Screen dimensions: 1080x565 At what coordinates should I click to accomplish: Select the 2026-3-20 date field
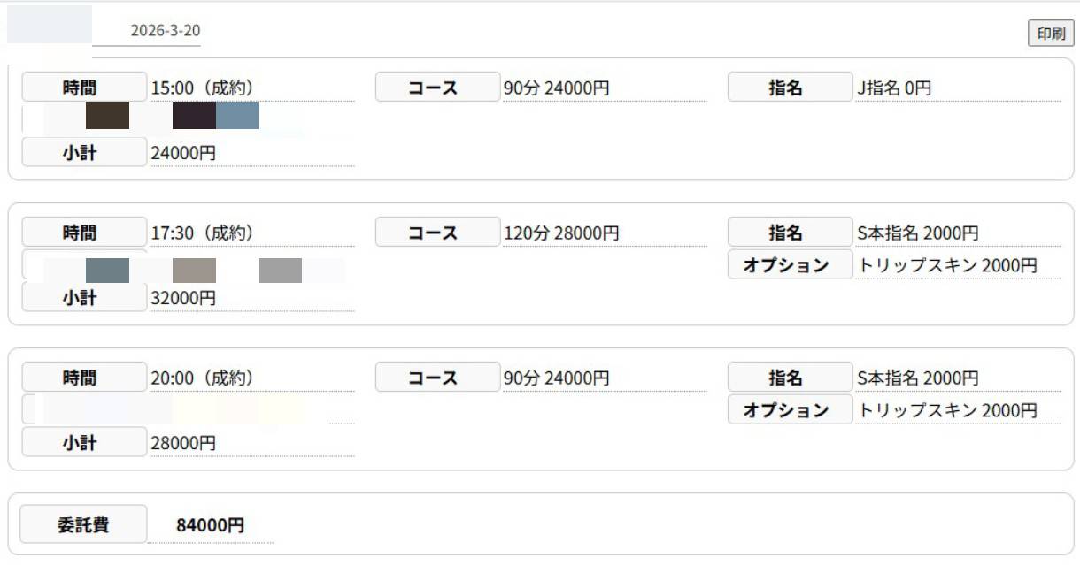pyautogui.click(x=165, y=31)
